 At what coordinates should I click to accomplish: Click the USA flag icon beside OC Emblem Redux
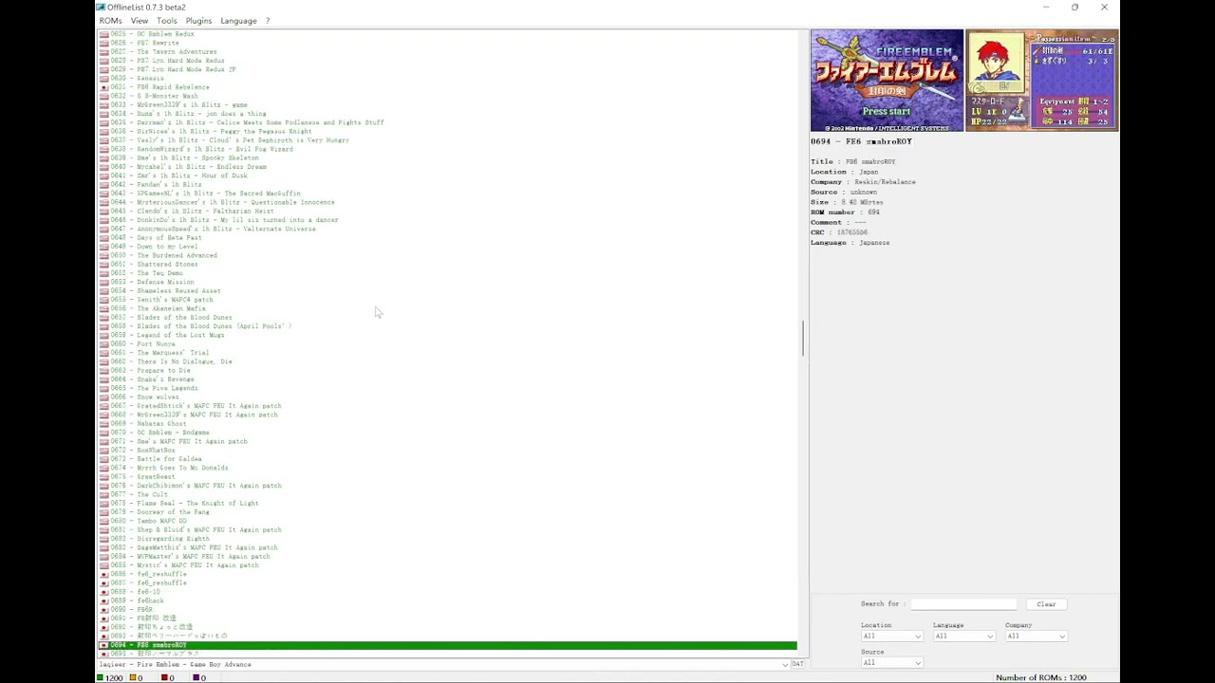(x=103, y=34)
